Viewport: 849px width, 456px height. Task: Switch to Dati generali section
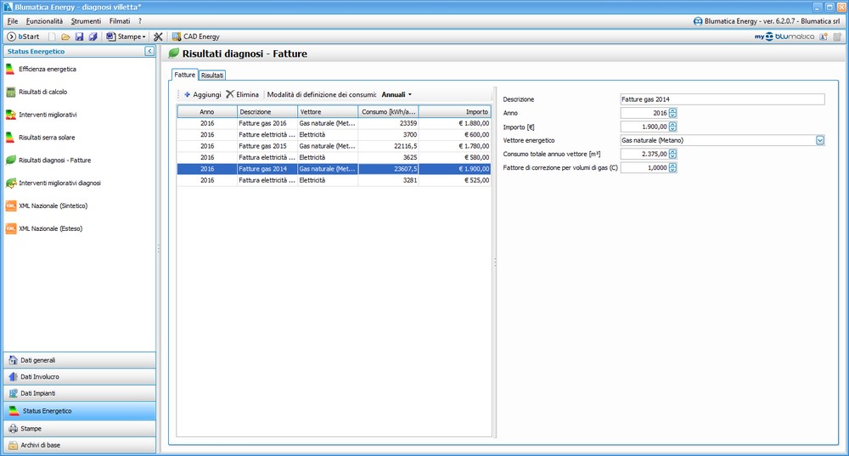pos(80,360)
